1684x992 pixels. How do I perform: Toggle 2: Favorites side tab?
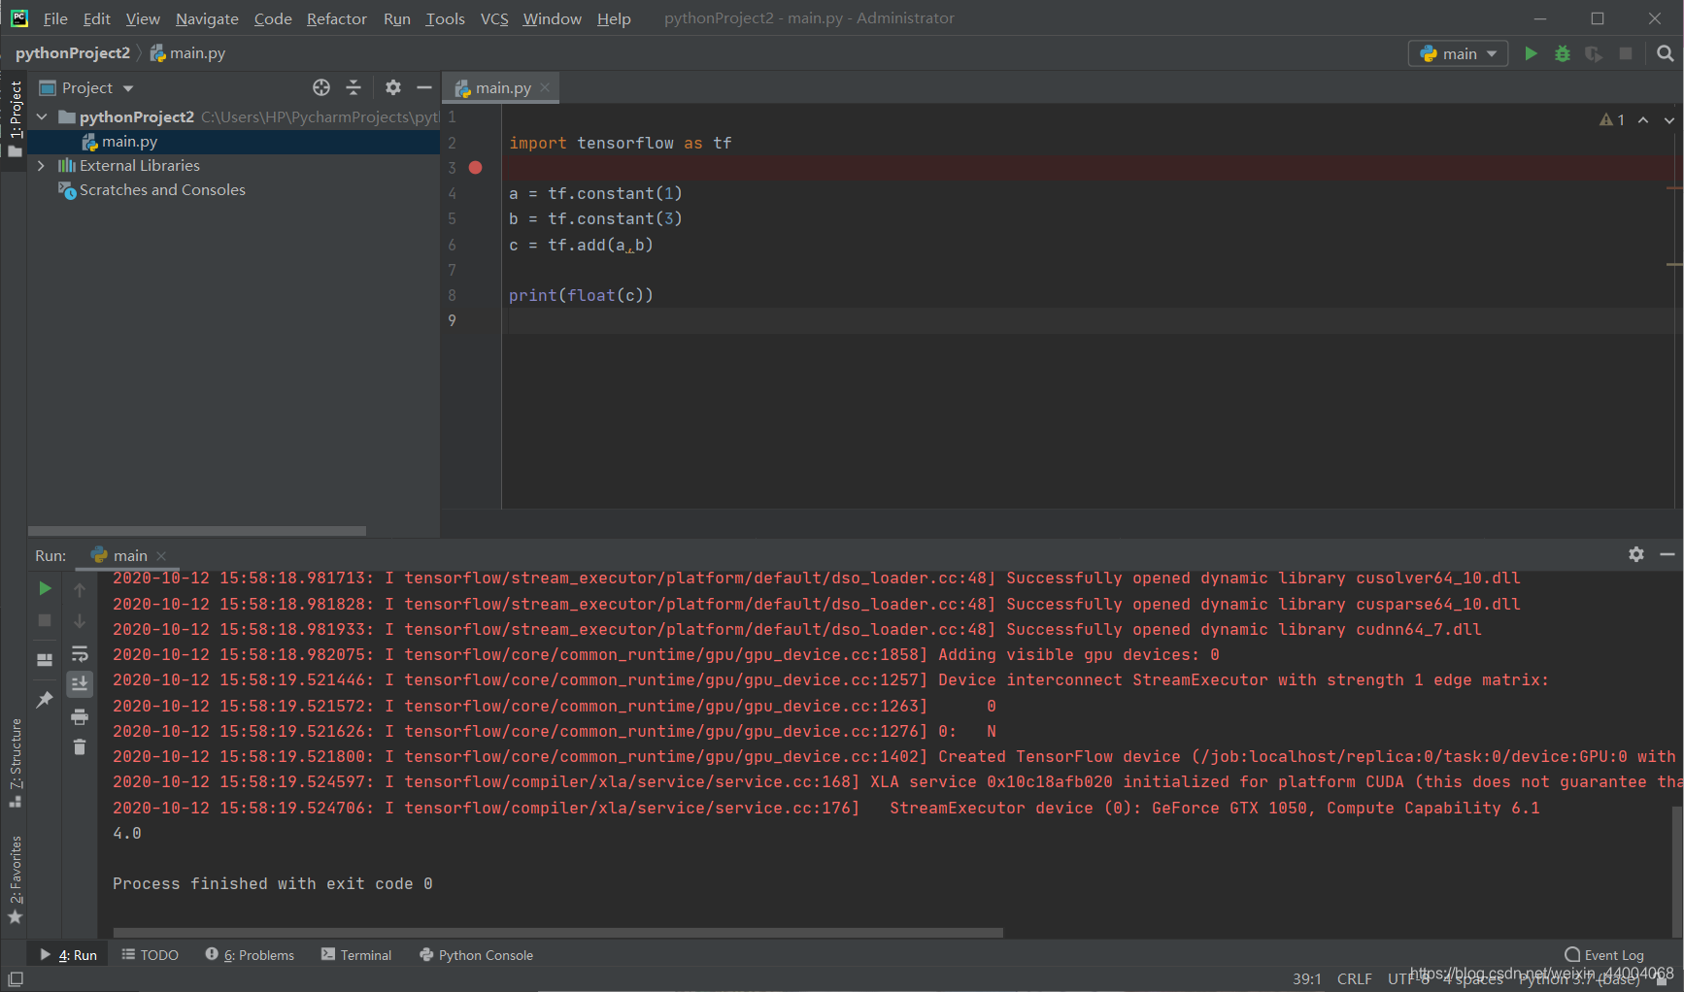coord(15,879)
